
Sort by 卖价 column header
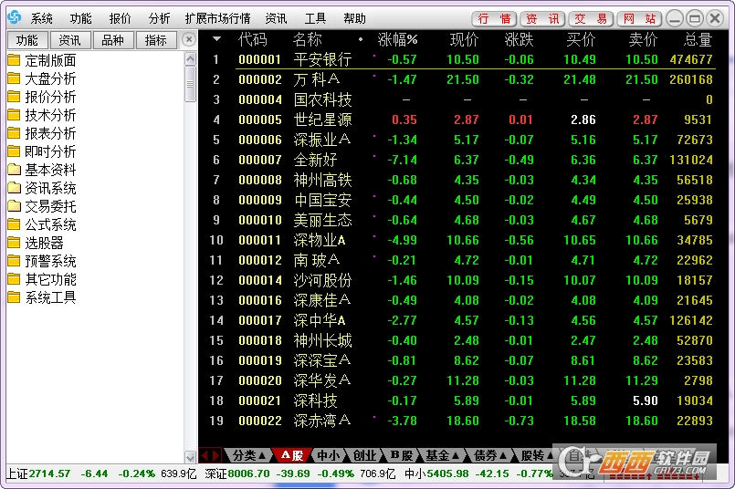(x=643, y=40)
